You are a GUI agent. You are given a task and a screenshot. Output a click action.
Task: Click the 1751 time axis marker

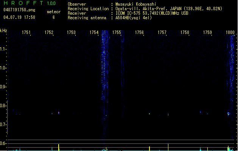[x=26, y=32]
